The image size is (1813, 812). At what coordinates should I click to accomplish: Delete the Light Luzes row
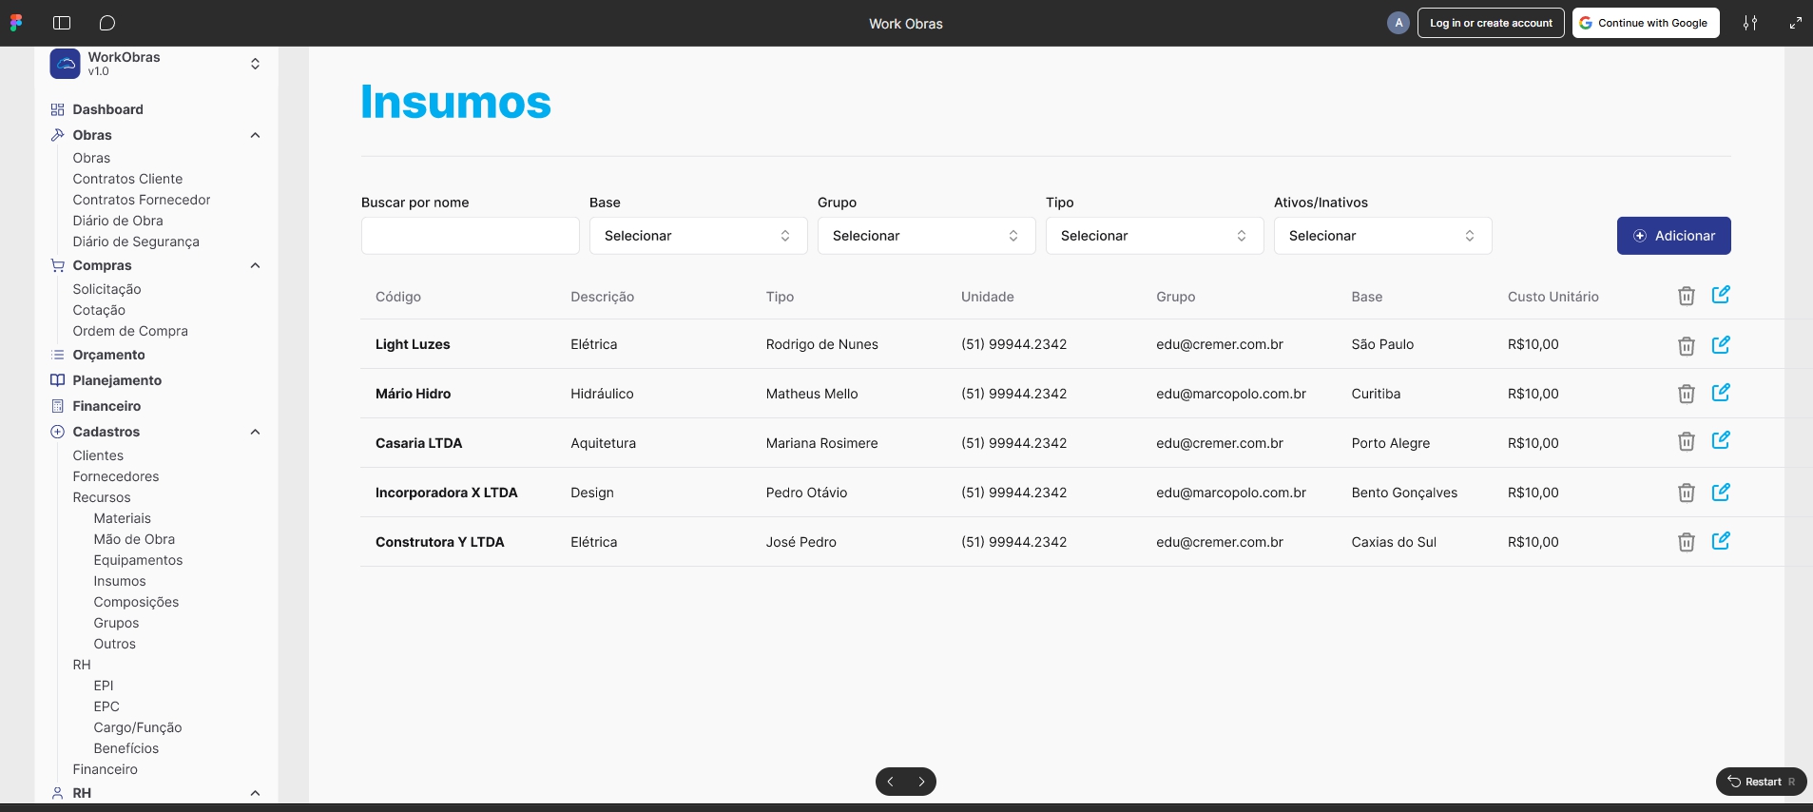click(x=1686, y=345)
